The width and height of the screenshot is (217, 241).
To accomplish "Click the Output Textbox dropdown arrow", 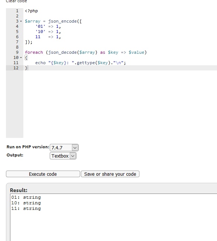I will tap(73, 156).
